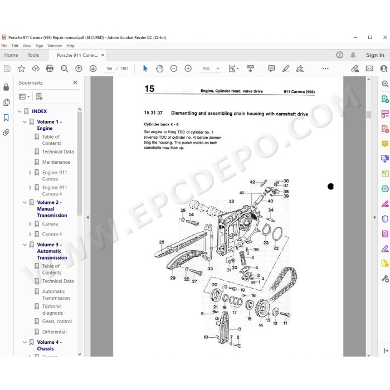Open the Help menu

[x=70, y=46]
